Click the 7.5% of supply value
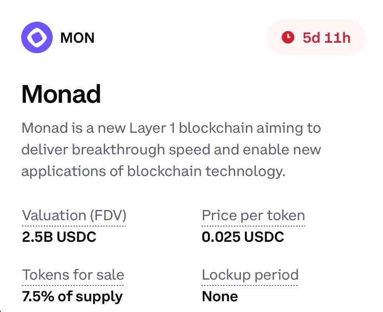The width and height of the screenshot is (383, 312). [x=72, y=297]
